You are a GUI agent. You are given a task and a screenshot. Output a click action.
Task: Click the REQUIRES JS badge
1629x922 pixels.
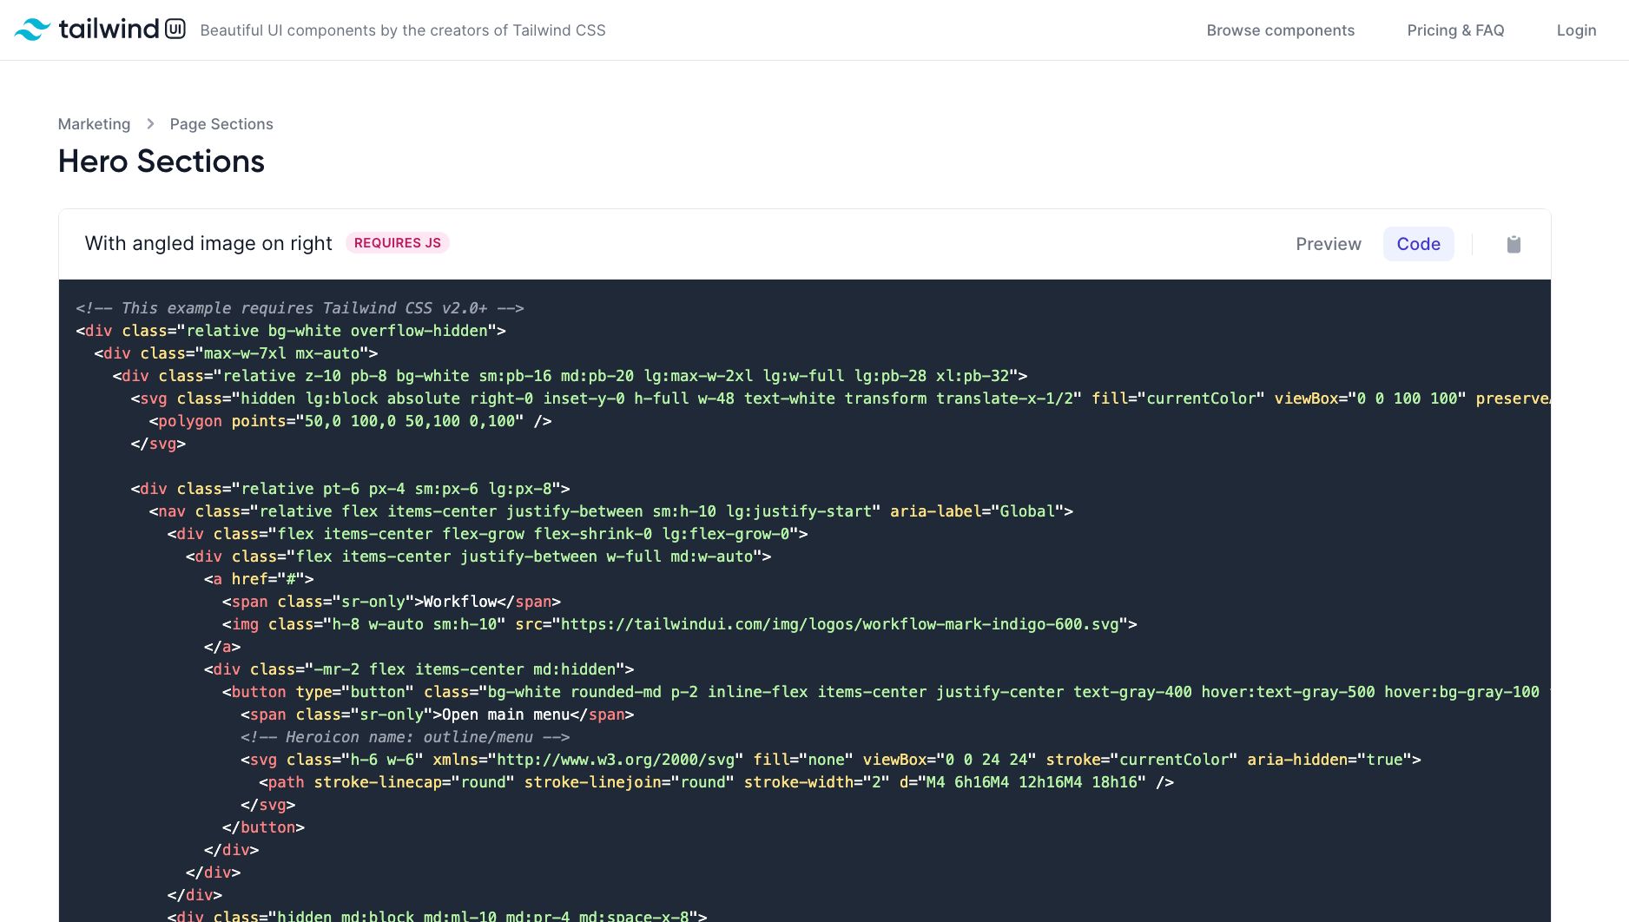(x=397, y=243)
